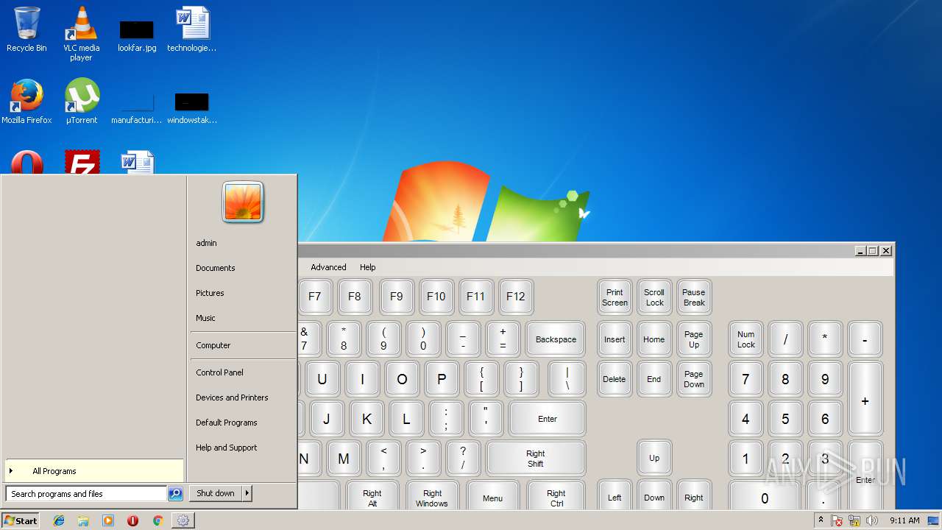
Task: Click the Shut down button
Action: tap(216, 493)
